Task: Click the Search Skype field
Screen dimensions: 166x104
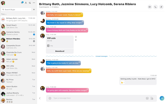Action: 16,9
